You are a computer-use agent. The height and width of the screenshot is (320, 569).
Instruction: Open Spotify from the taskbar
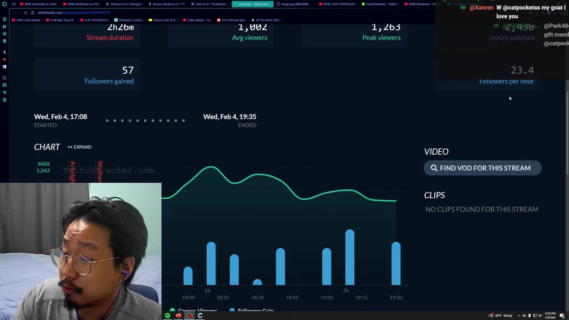pos(168,316)
